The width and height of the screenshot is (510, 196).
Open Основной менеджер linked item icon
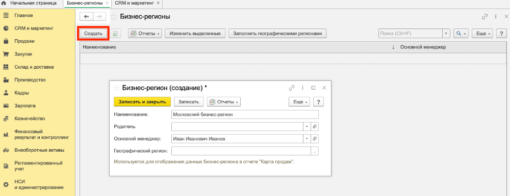(x=315, y=139)
